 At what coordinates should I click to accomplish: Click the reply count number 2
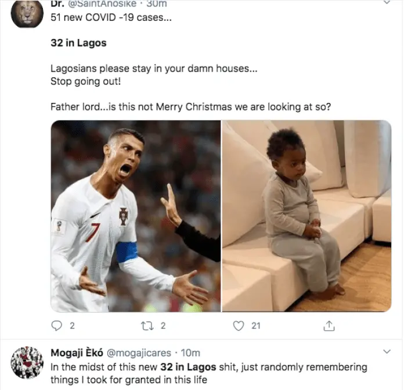tap(73, 325)
